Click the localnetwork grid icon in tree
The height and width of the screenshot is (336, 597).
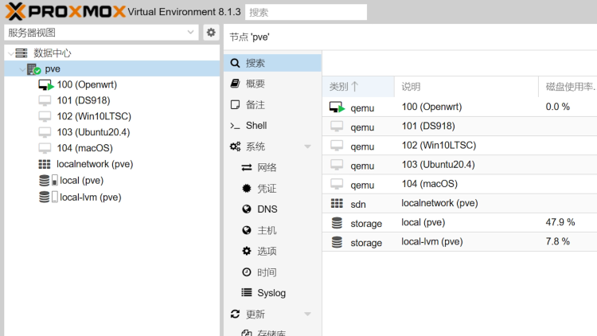(x=45, y=164)
